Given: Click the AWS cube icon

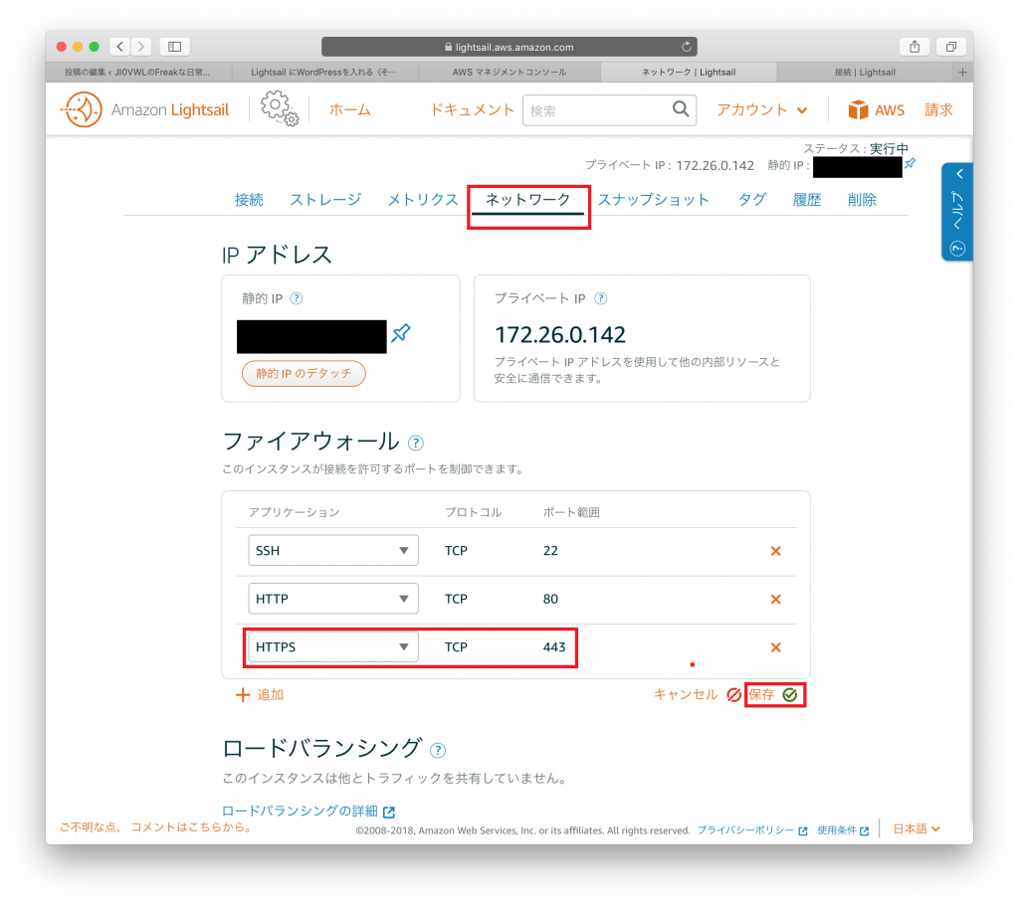Looking at the screenshot, I should point(858,109).
